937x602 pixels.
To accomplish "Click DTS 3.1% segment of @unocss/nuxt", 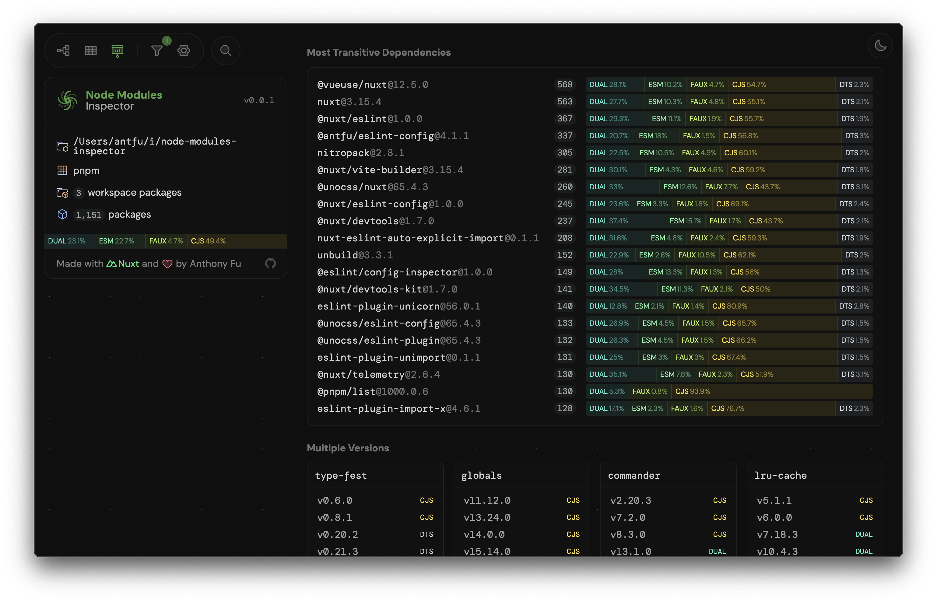I will point(855,187).
